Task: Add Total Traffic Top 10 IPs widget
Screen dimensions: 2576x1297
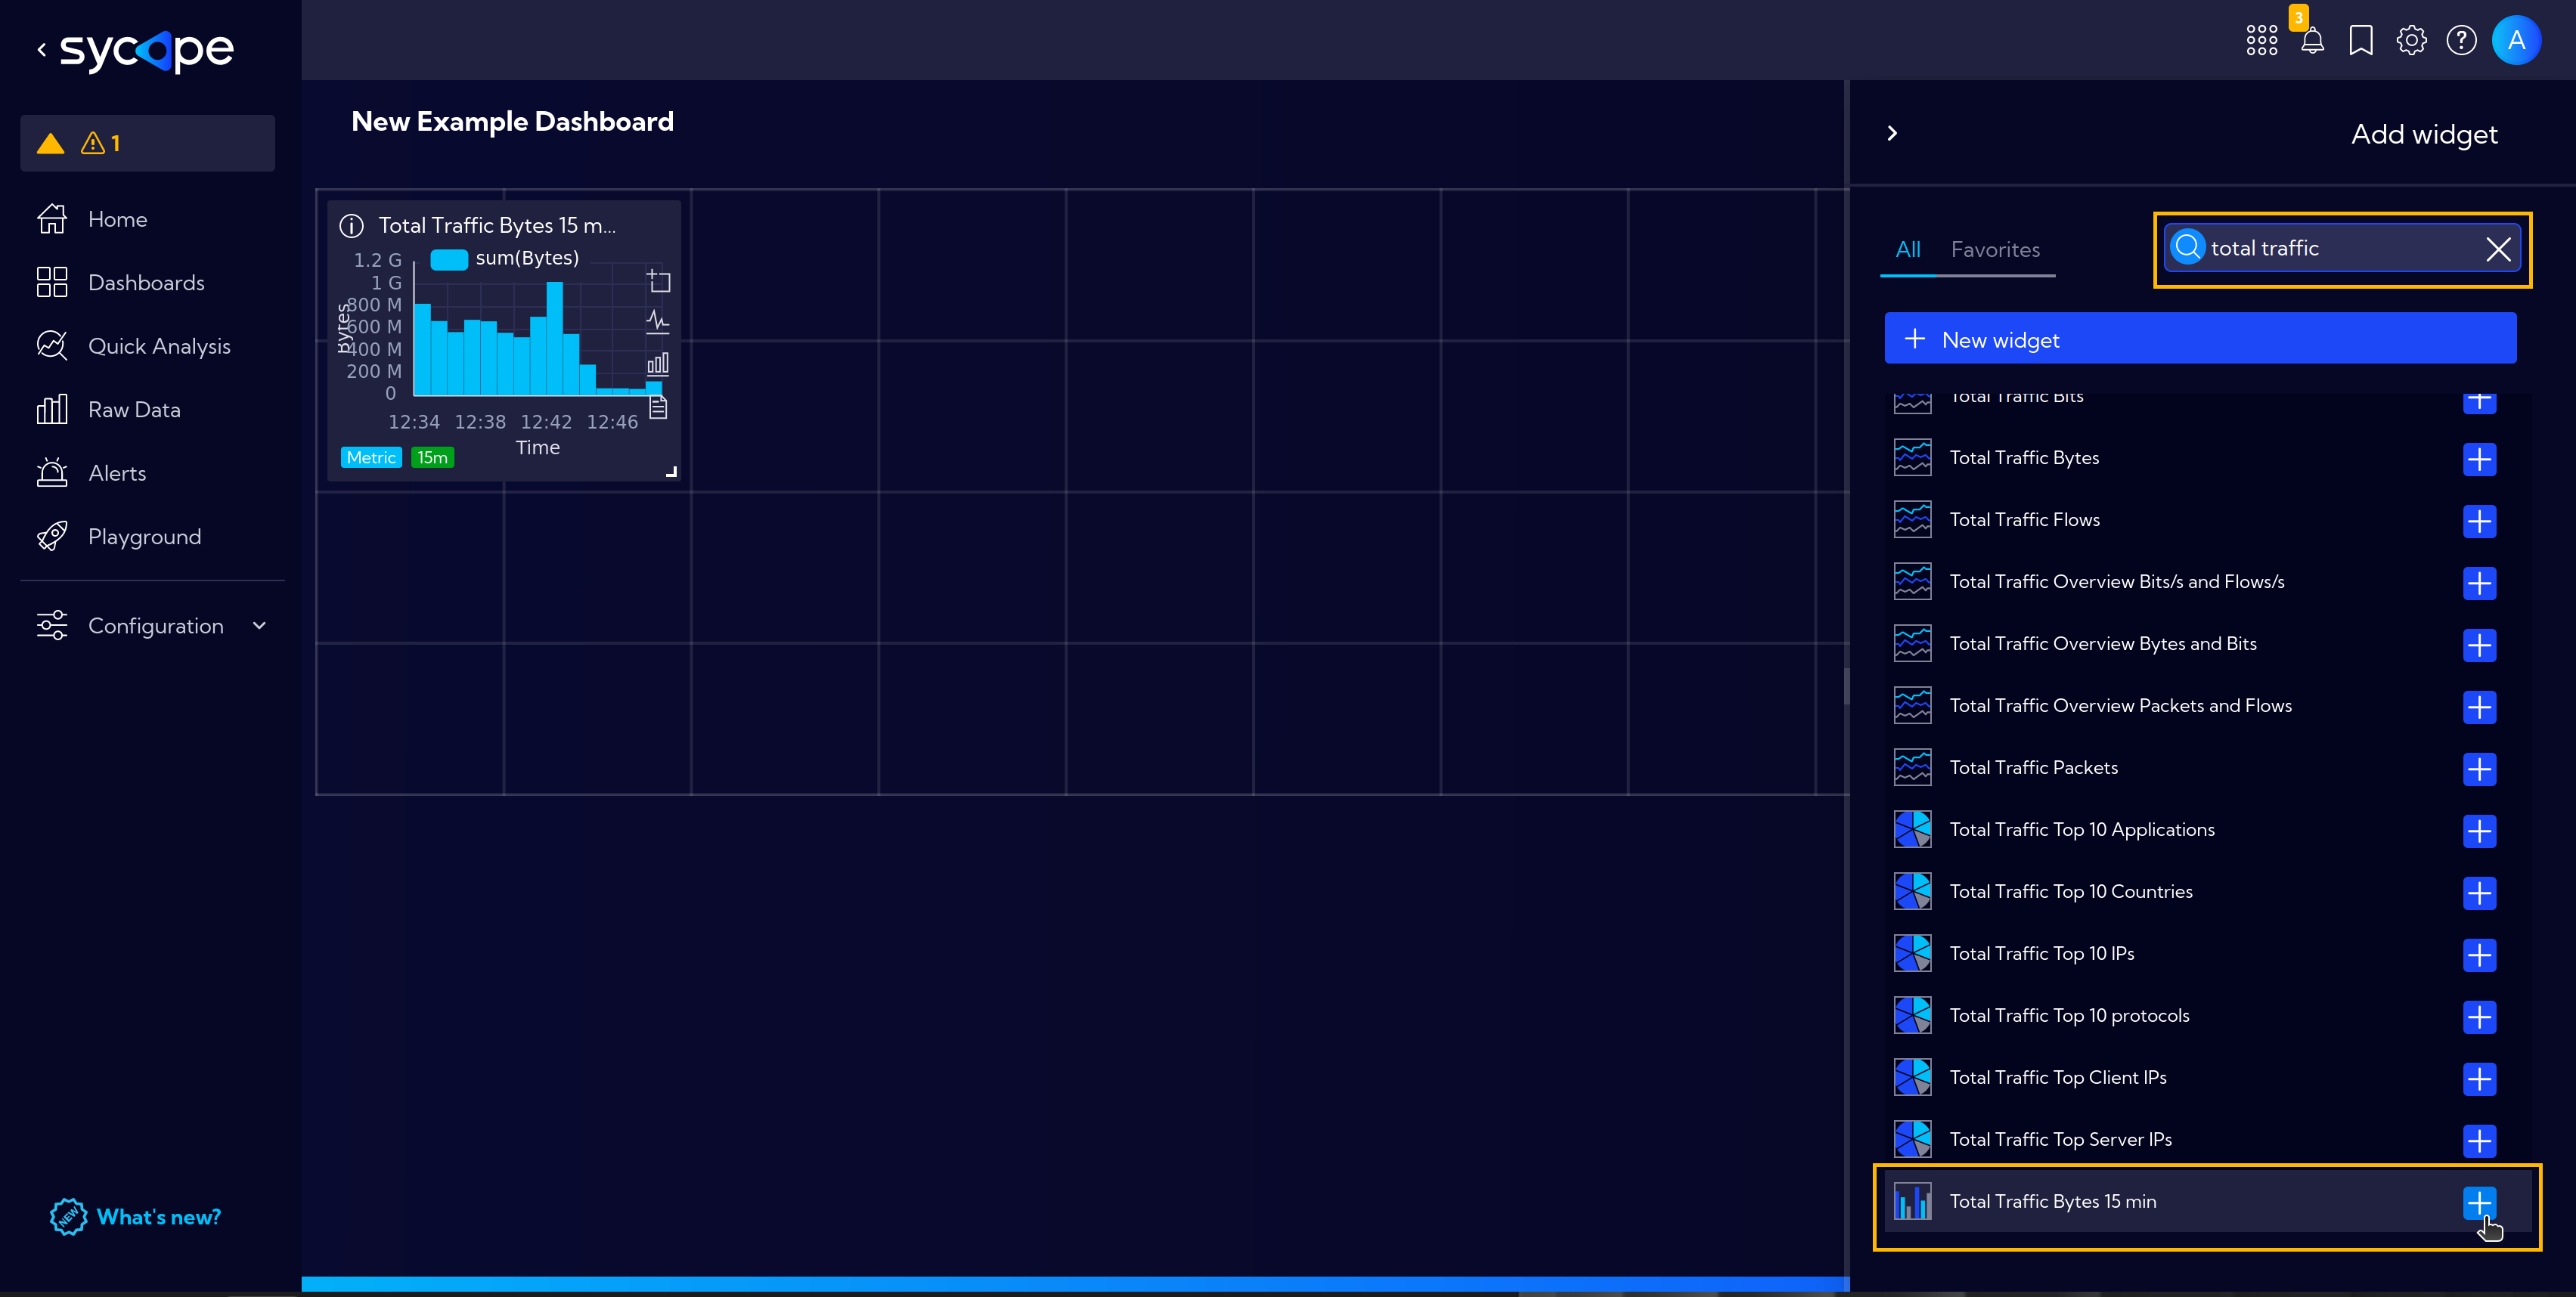Action: point(2479,955)
